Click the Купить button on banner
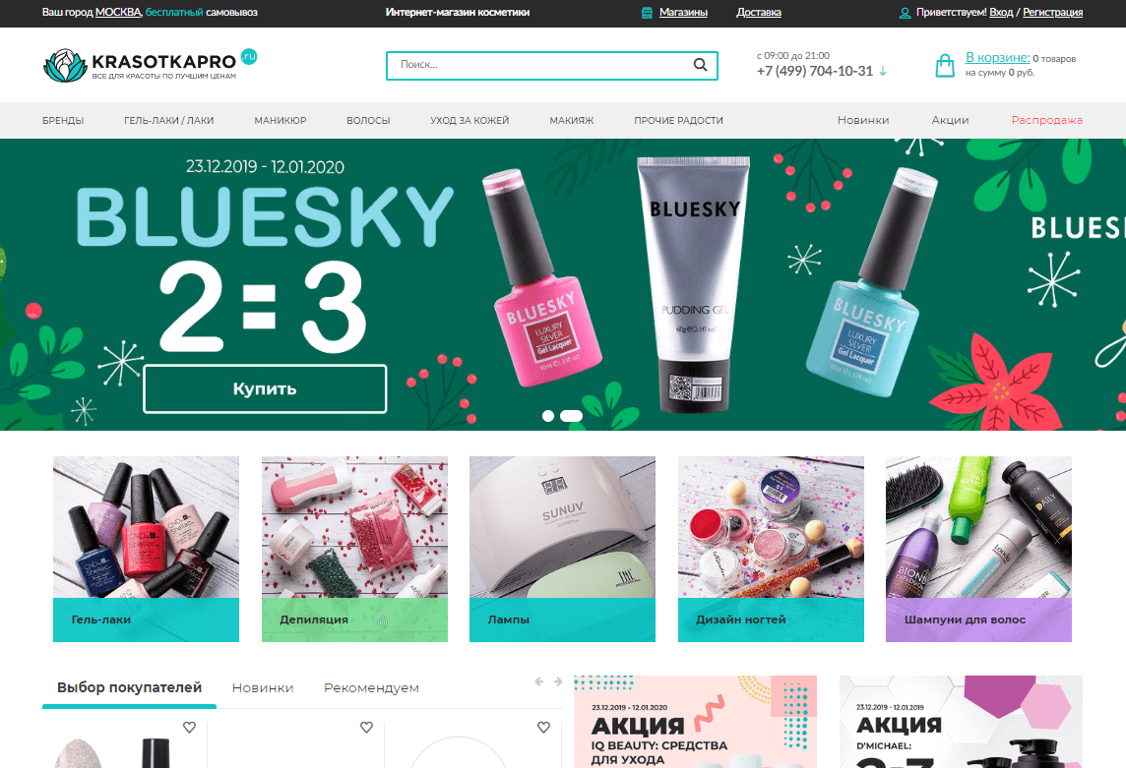This screenshot has width=1126, height=768. click(265, 389)
